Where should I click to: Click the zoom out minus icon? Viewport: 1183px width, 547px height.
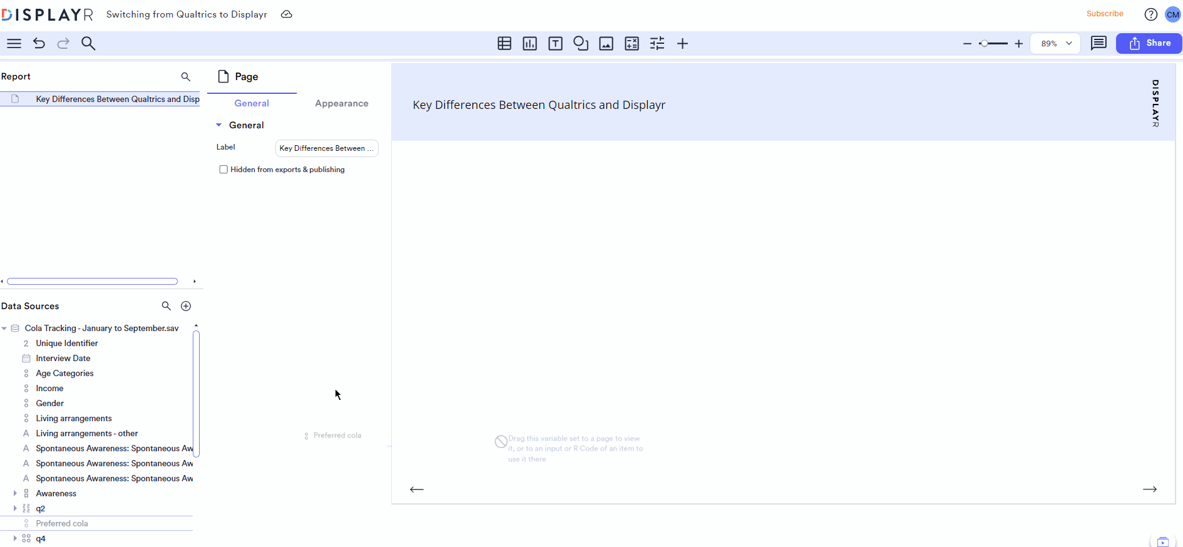pos(967,43)
